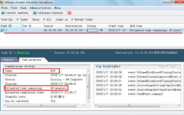Image resolution: width=184 pixels, height=115 pixels.
Task: Open the File menu
Action: [4, 8]
